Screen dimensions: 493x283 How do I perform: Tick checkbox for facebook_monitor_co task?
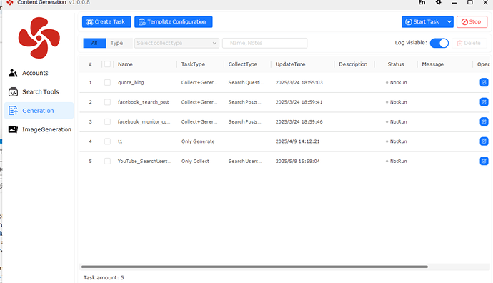[x=107, y=121]
